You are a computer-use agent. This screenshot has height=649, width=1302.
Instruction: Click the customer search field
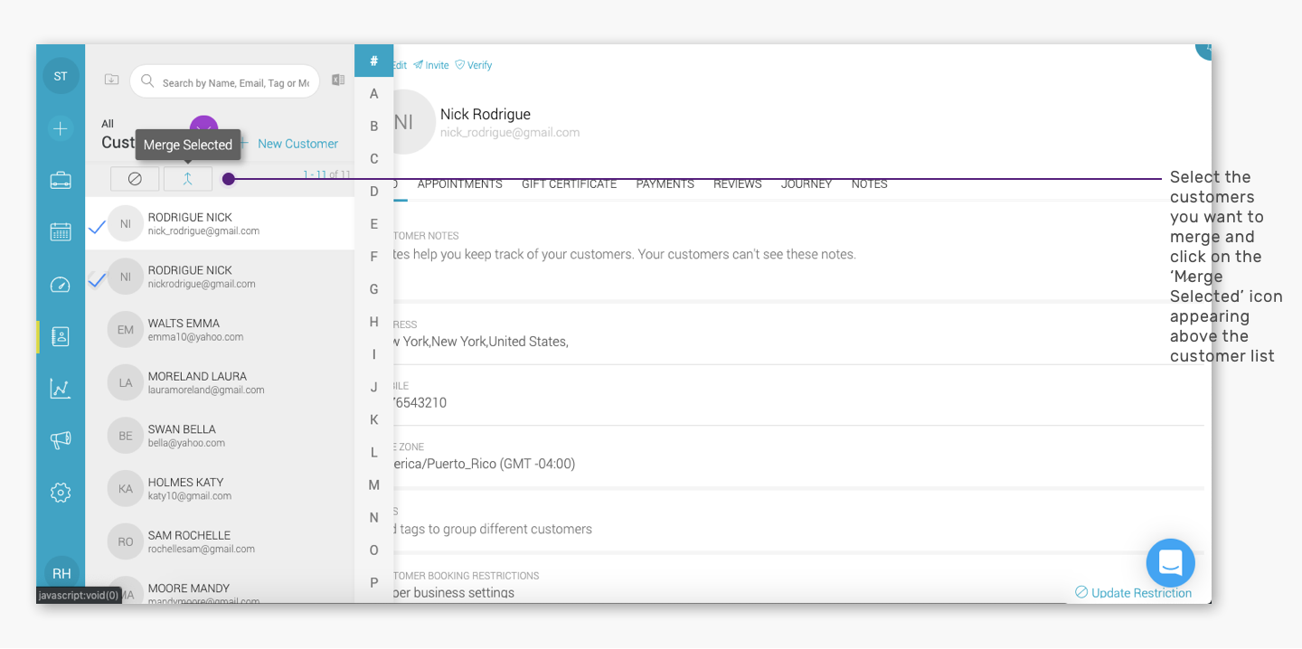click(x=225, y=81)
